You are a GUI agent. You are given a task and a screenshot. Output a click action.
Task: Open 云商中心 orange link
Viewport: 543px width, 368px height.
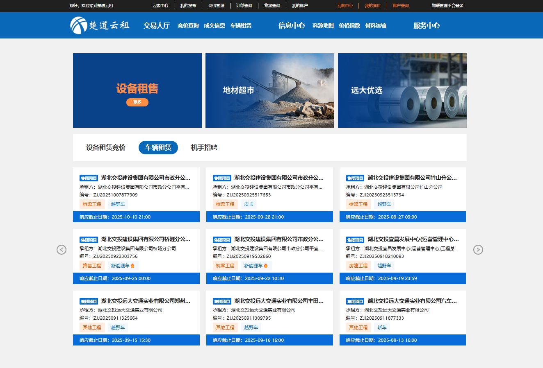[x=345, y=6]
